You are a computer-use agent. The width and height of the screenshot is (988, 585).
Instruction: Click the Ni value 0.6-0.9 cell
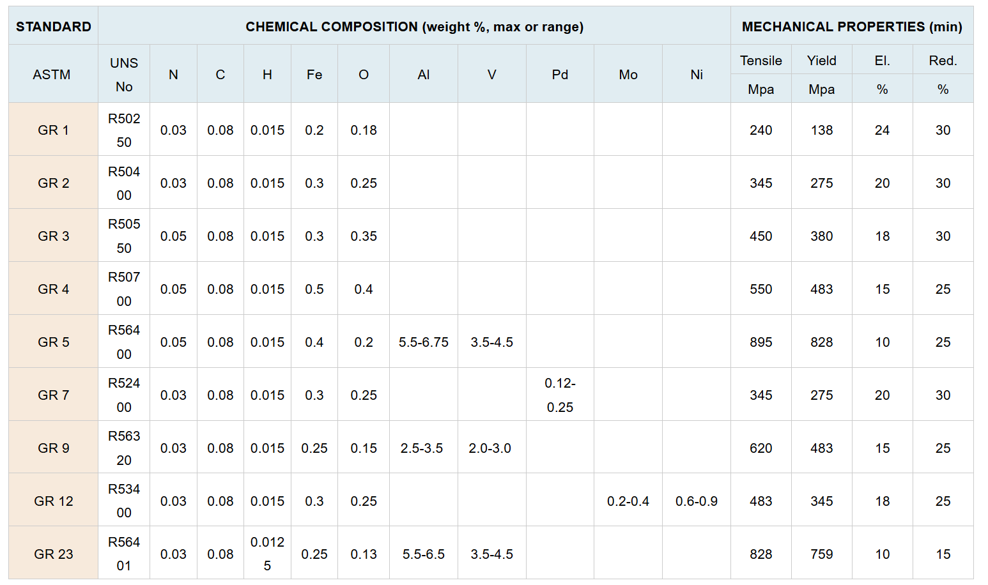pos(697,501)
